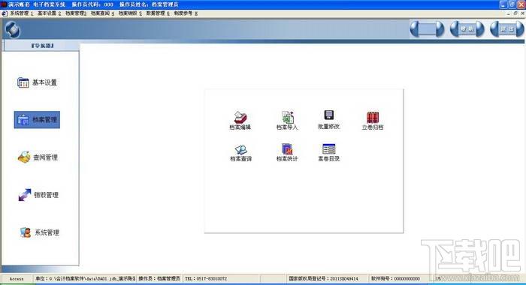Open the 数据管理 menu in menu bar

pos(158,13)
